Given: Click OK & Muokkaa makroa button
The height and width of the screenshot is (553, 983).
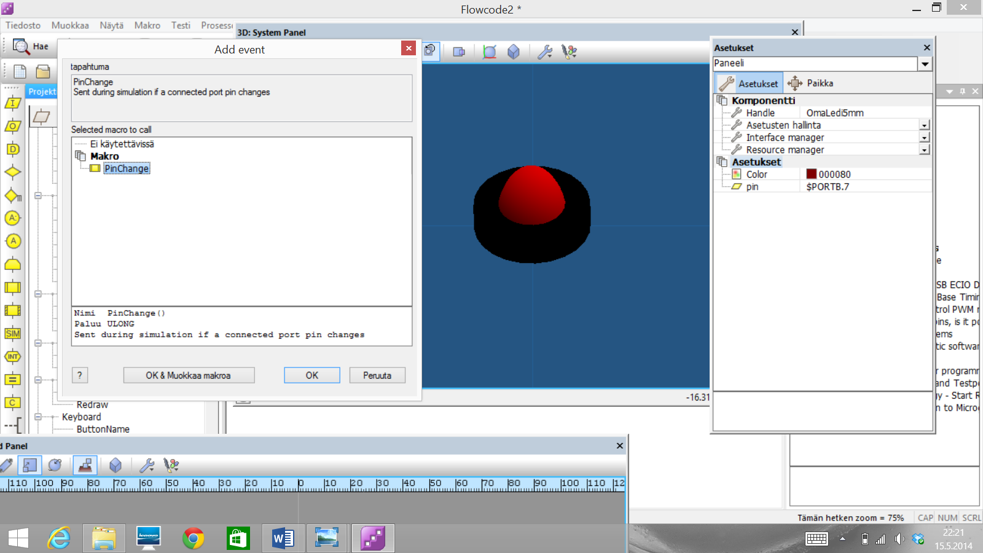Looking at the screenshot, I should pyautogui.click(x=189, y=375).
